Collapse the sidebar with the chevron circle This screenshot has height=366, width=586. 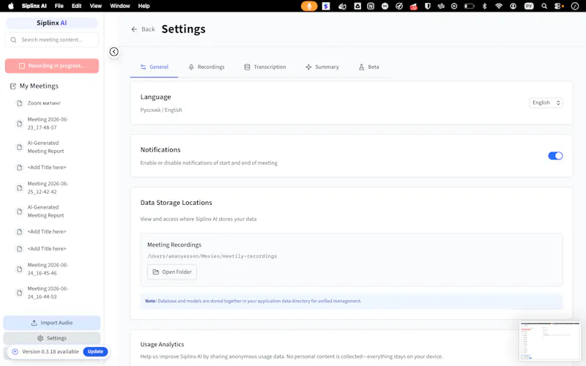pyautogui.click(x=114, y=51)
